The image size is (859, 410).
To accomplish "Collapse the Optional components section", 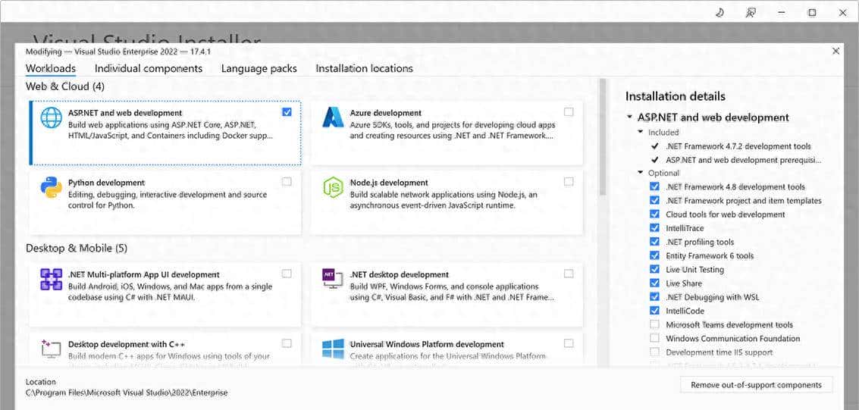I will (641, 173).
